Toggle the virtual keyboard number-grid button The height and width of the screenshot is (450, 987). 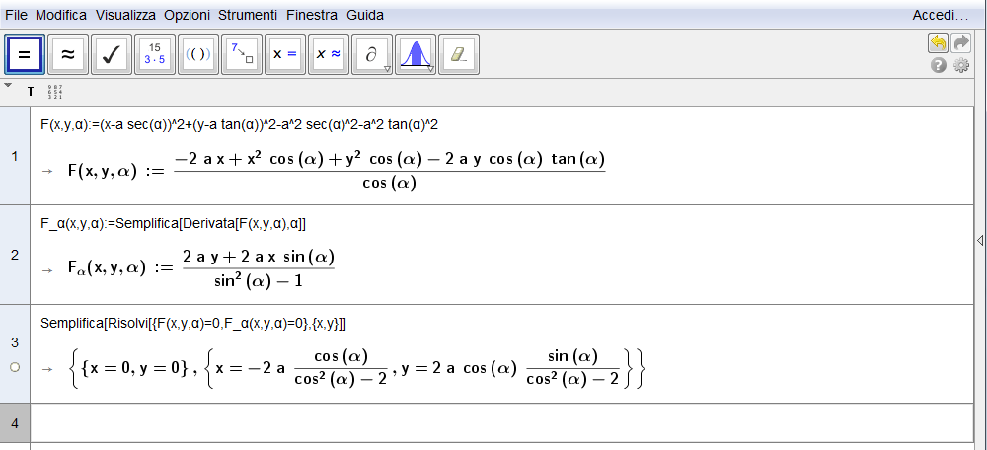tap(55, 92)
